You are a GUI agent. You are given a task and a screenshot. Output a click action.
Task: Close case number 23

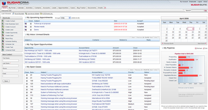pos(27,78)
